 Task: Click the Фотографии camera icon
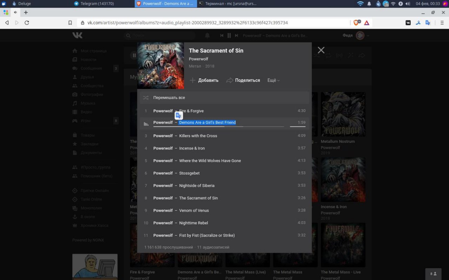tap(75, 94)
